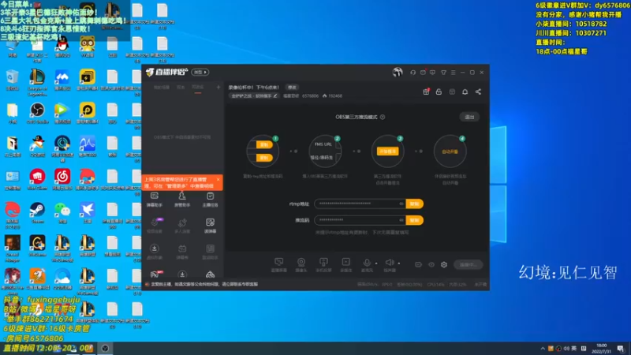This screenshot has height=355, width=631.
Task: Open the 主播任务 streamer tasks tool
Action: click(x=210, y=200)
